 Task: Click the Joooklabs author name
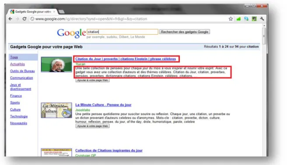point(83,110)
